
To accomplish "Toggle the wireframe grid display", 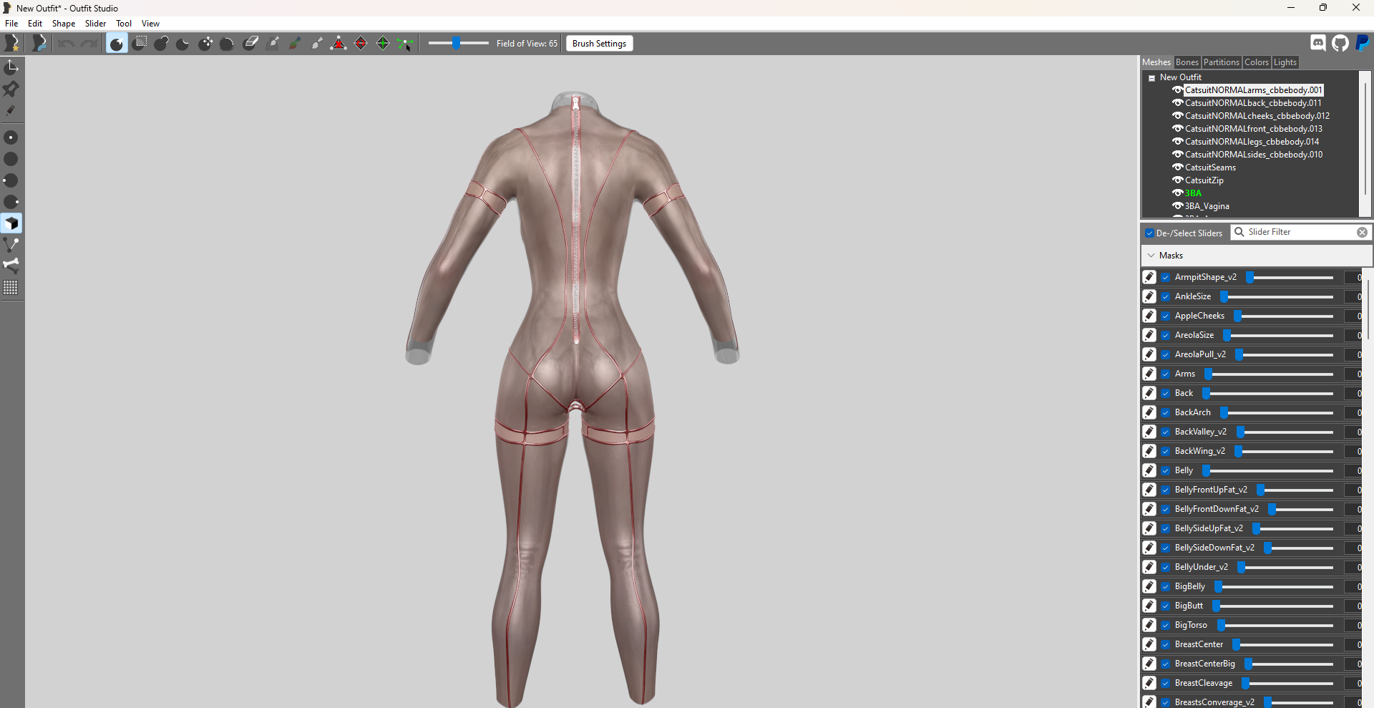I will coord(11,288).
